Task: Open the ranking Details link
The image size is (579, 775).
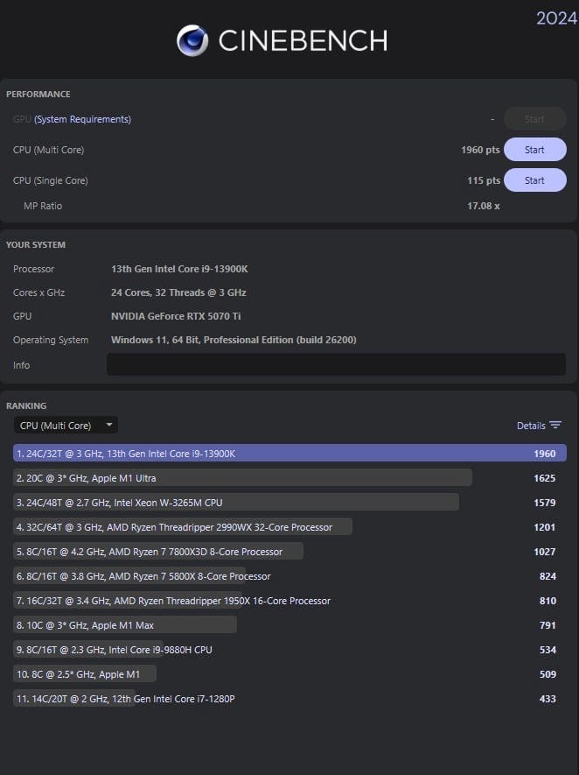Action: (531, 426)
